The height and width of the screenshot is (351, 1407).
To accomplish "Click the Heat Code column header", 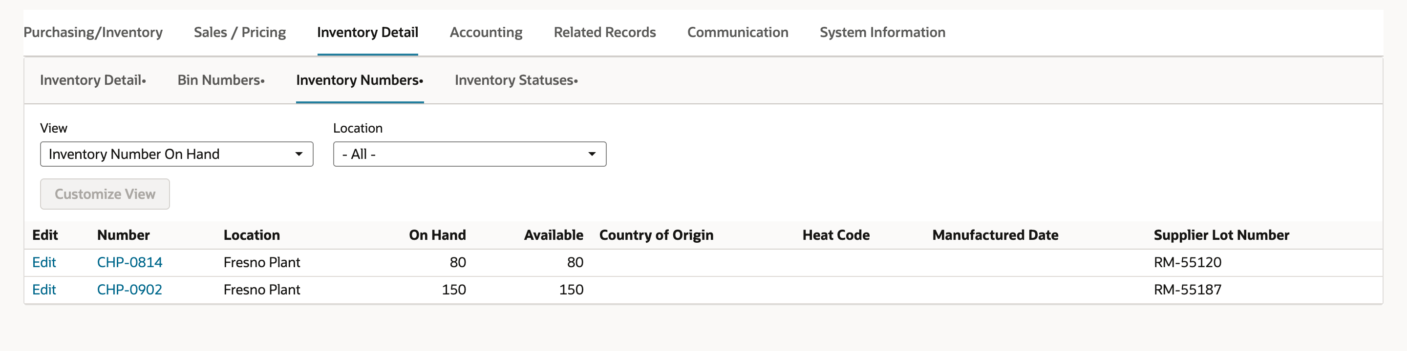I will click(x=836, y=235).
